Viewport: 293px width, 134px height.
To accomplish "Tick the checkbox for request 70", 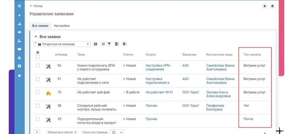I will click(x=38, y=92).
